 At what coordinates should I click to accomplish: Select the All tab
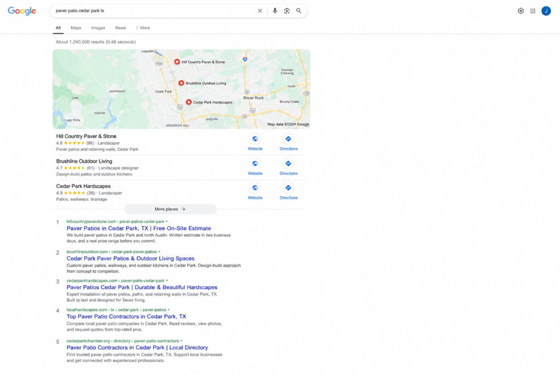tap(58, 27)
